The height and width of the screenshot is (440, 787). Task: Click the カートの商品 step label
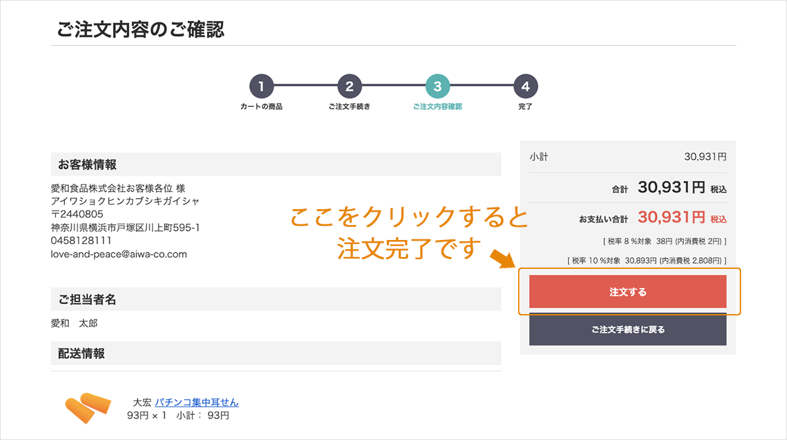(x=261, y=106)
